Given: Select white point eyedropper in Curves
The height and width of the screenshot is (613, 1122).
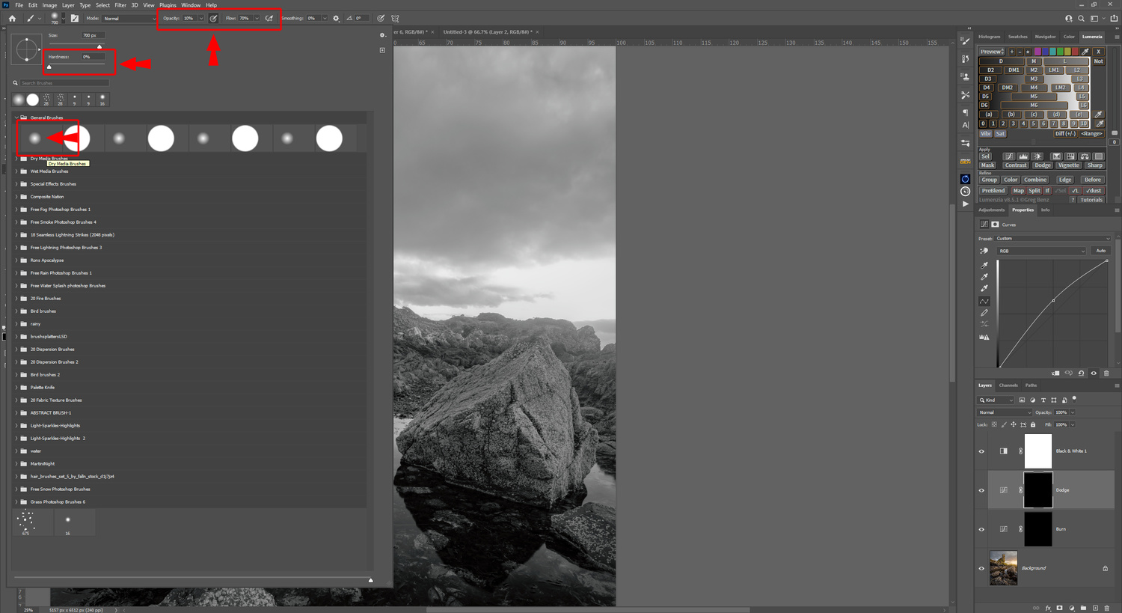Looking at the screenshot, I should (984, 288).
